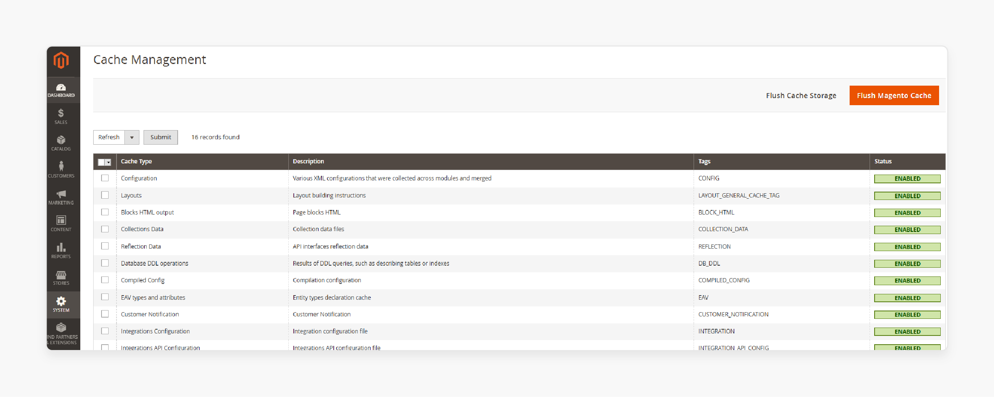Check the Customer Notification checkbox
Image resolution: width=994 pixels, height=397 pixels.
point(105,314)
